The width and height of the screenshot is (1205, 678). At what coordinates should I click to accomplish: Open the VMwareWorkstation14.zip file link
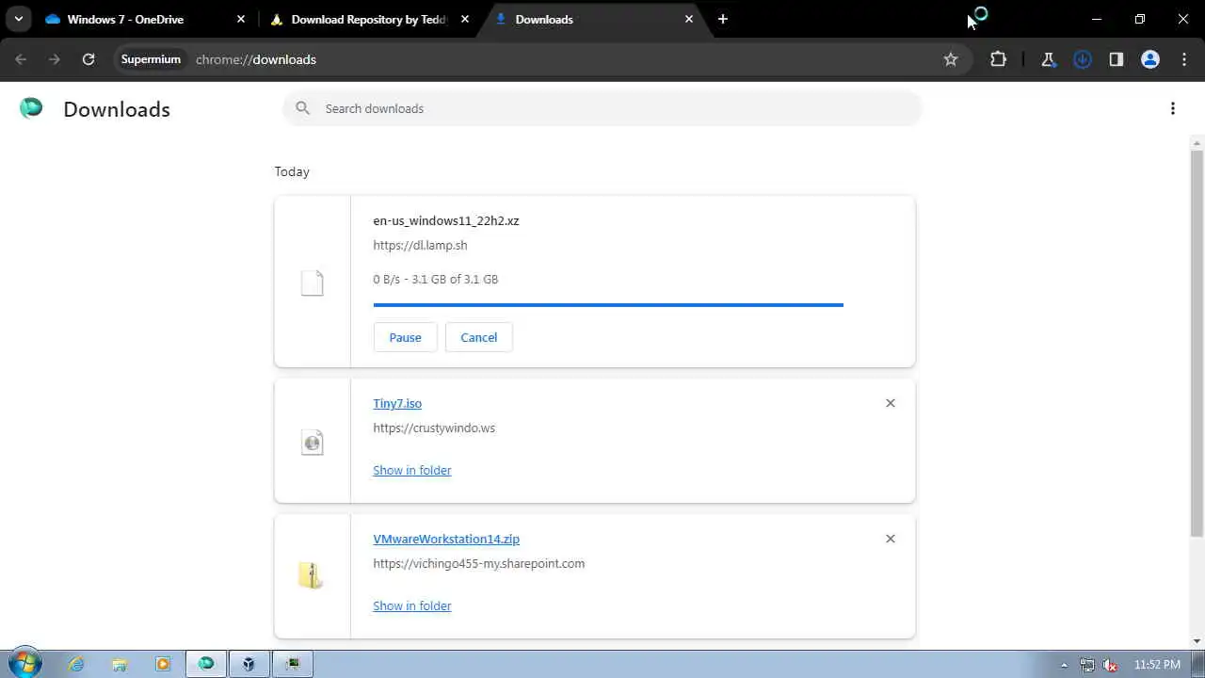446,539
